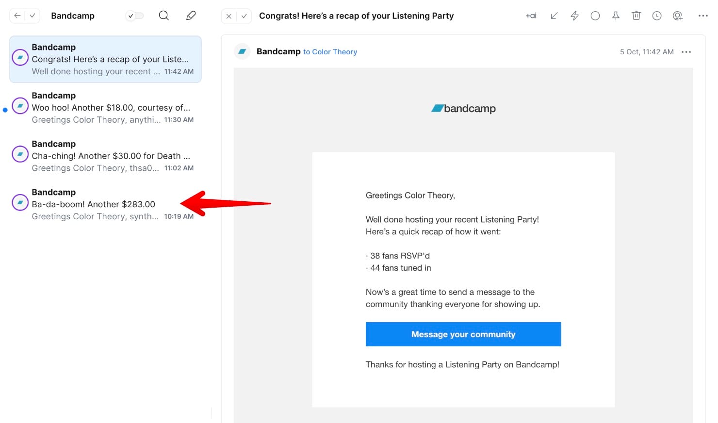Image resolution: width=718 pixels, height=423 pixels.
Task: Pin this email with the pin icon
Action: [x=616, y=16]
